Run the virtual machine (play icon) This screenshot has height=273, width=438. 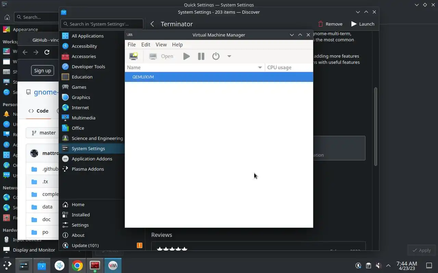(x=186, y=56)
